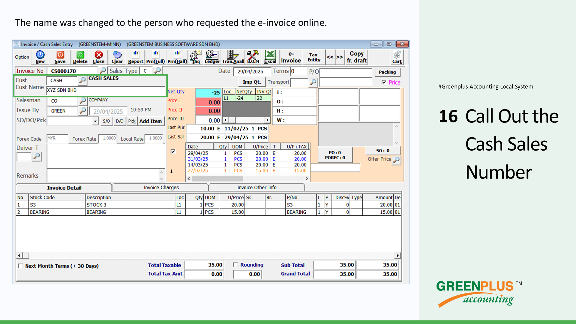Click the Remarks text box

pyautogui.click(x=103, y=175)
